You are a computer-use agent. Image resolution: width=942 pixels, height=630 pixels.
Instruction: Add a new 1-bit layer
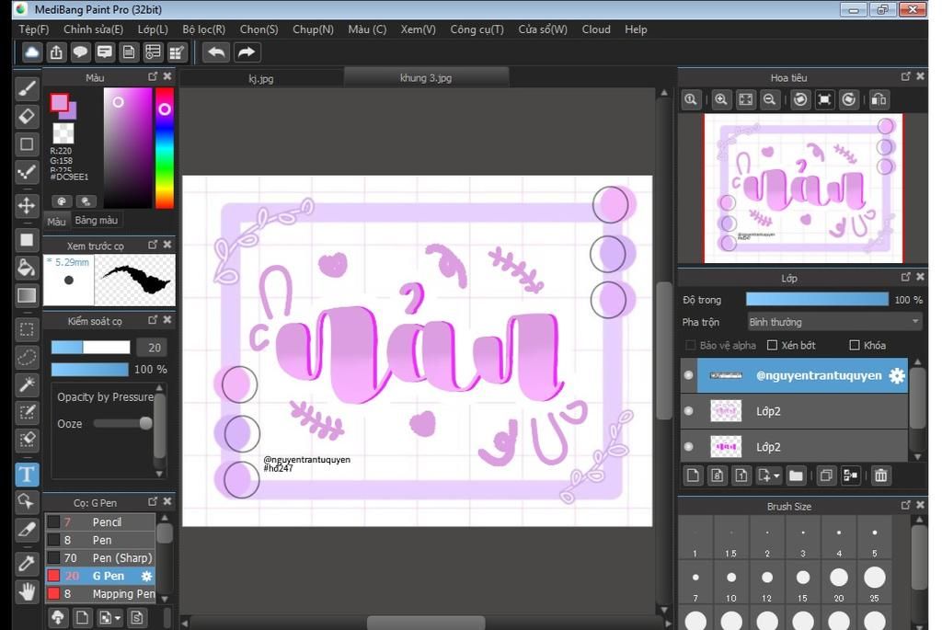pos(741,475)
